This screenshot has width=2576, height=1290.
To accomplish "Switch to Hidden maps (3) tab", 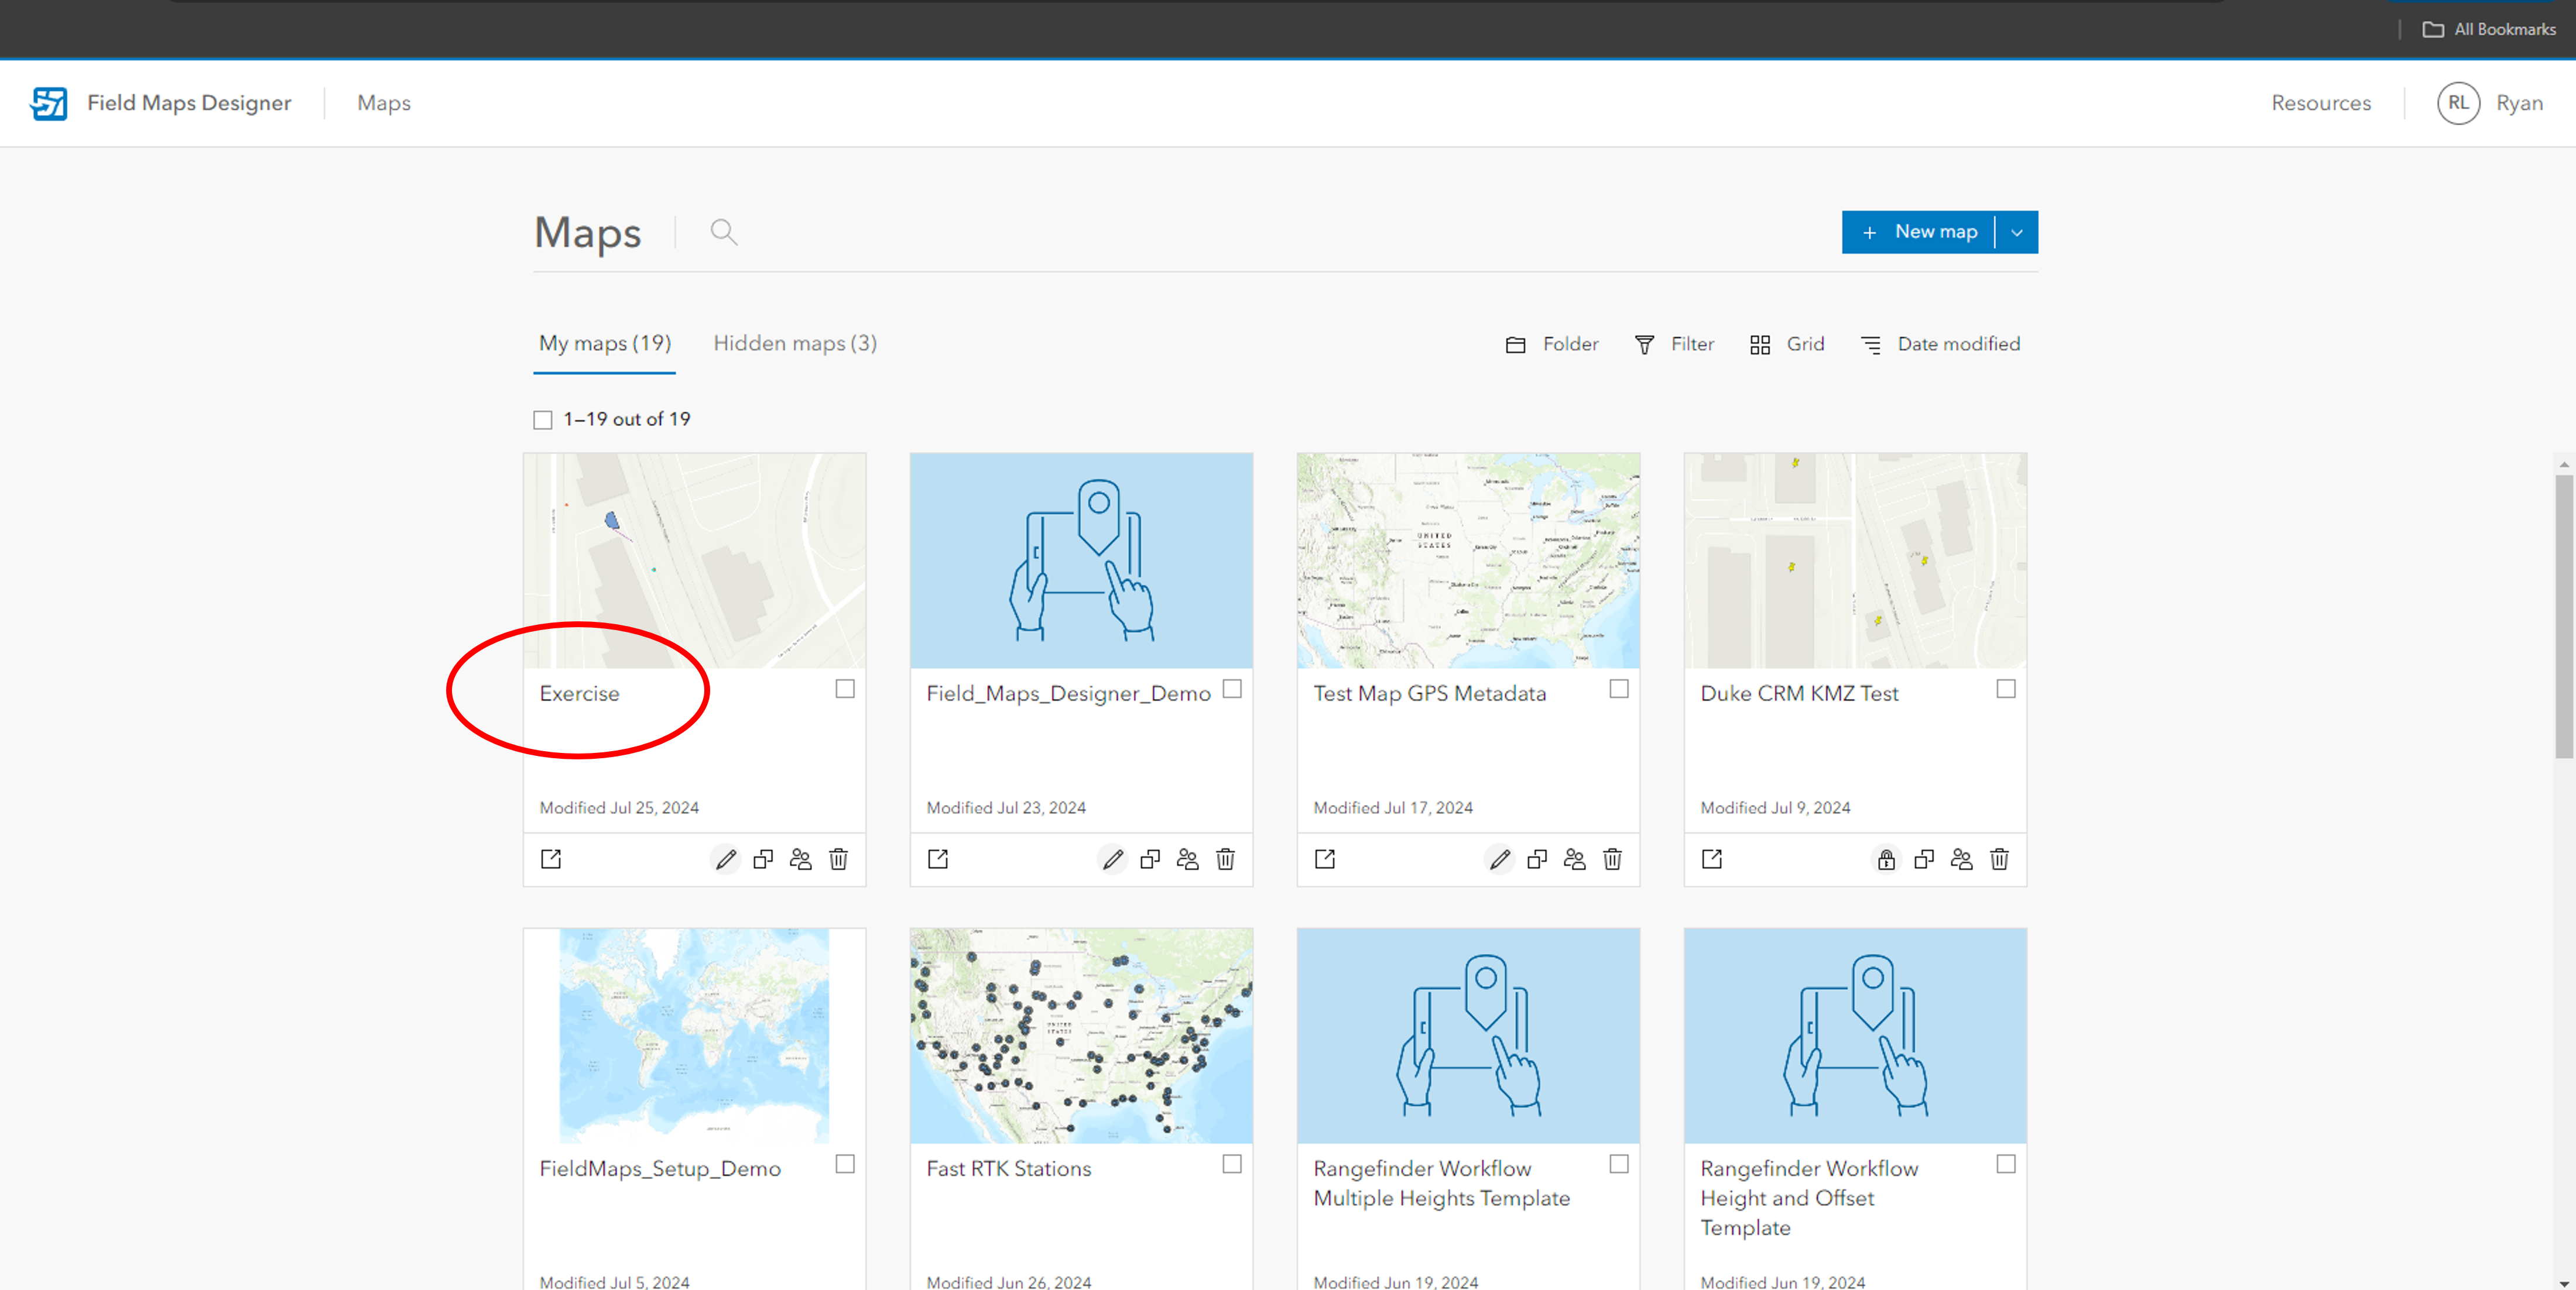I will click(x=795, y=343).
